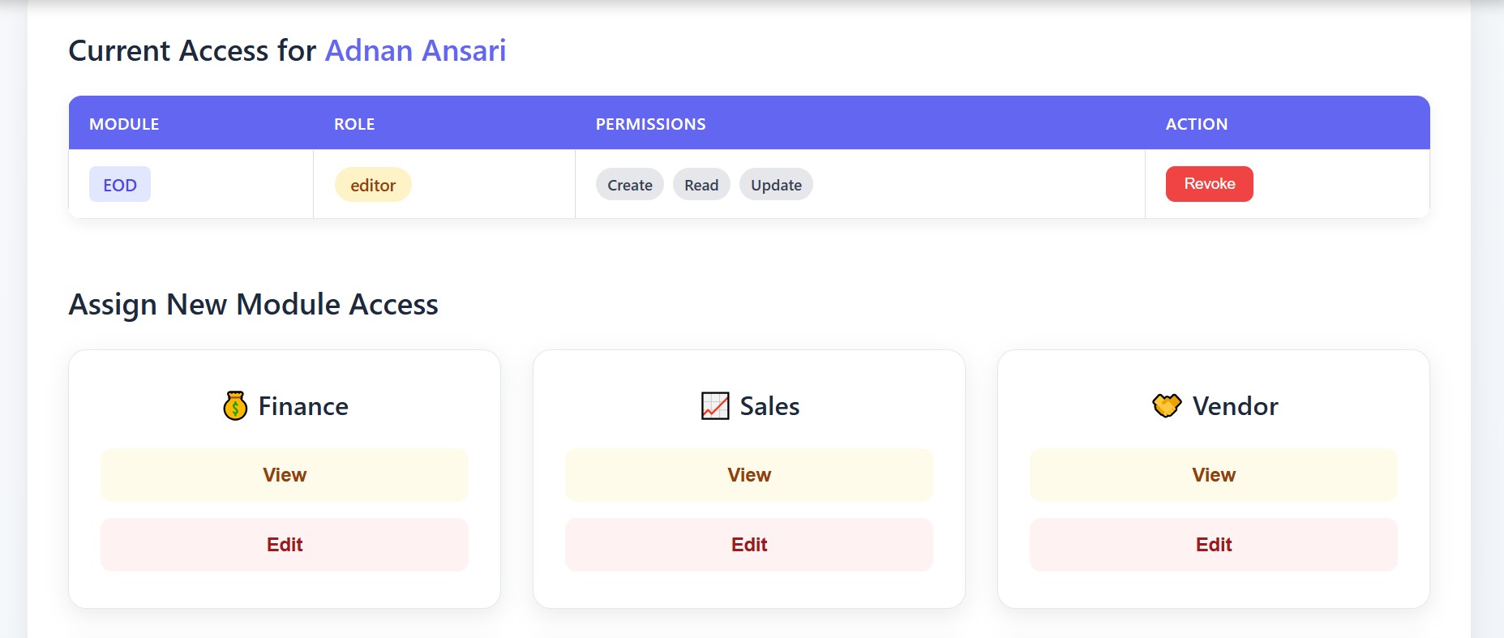The height and width of the screenshot is (638, 1504).
Task: Click the MODULE column header
Action: pyautogui.click(x=124, y=124)
